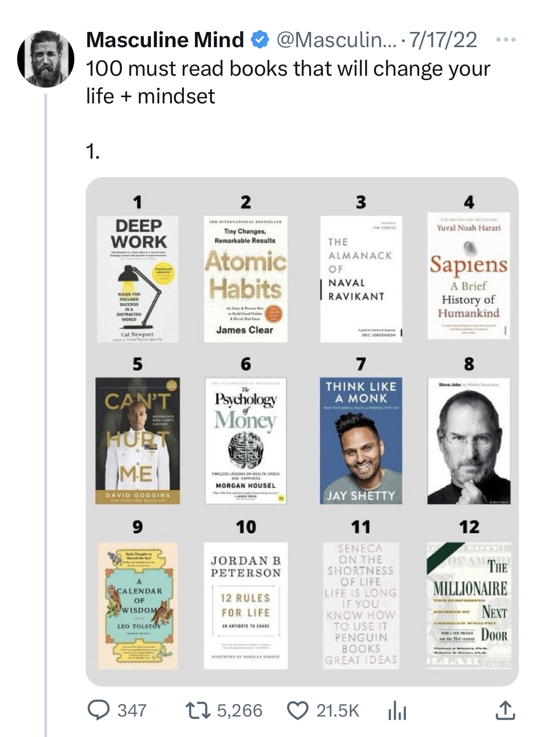Tap the 21.5K likes count
The width and height of the screenshot is (536, 737).
(x=338, y=710)
